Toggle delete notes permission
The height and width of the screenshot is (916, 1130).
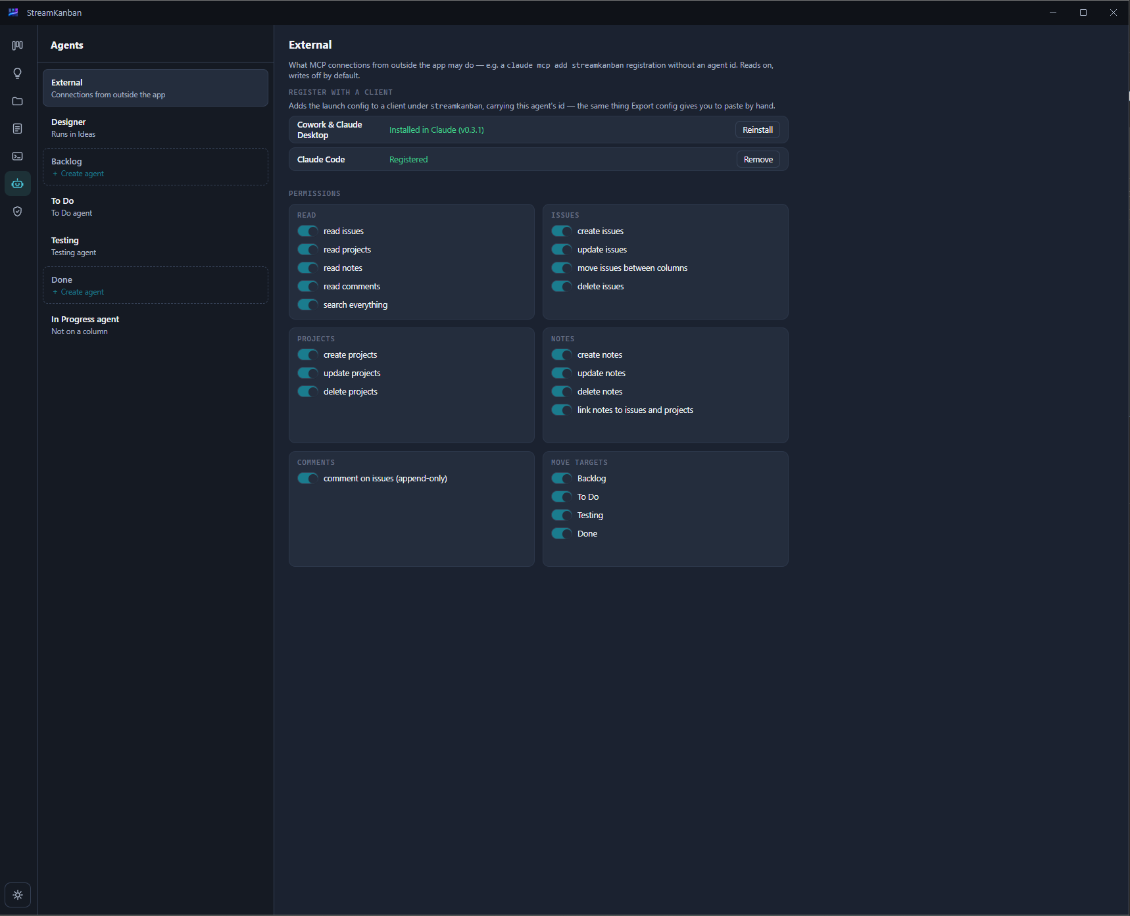tap(562, 391)
